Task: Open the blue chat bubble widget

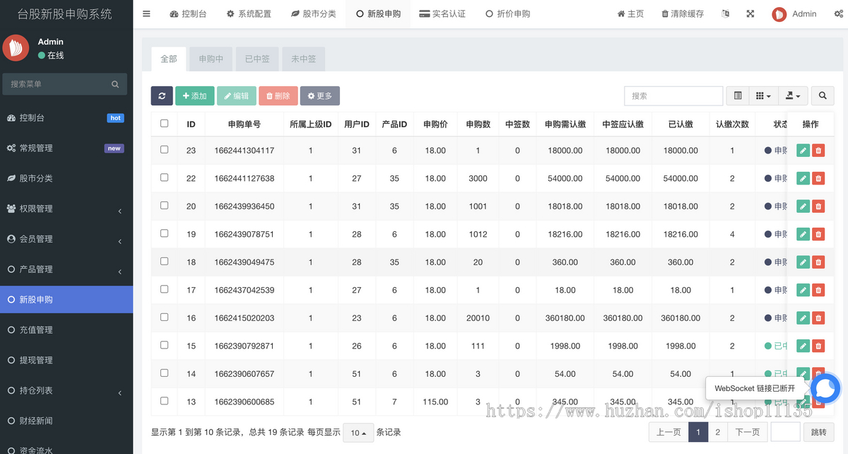Action: pos(825,388)
